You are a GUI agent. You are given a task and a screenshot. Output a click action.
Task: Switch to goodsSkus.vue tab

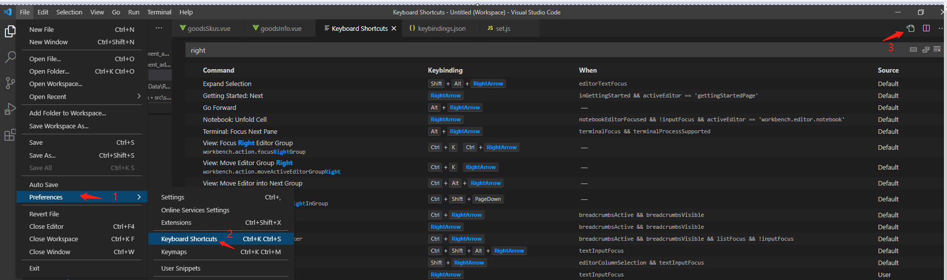click(x=208, y=28)
